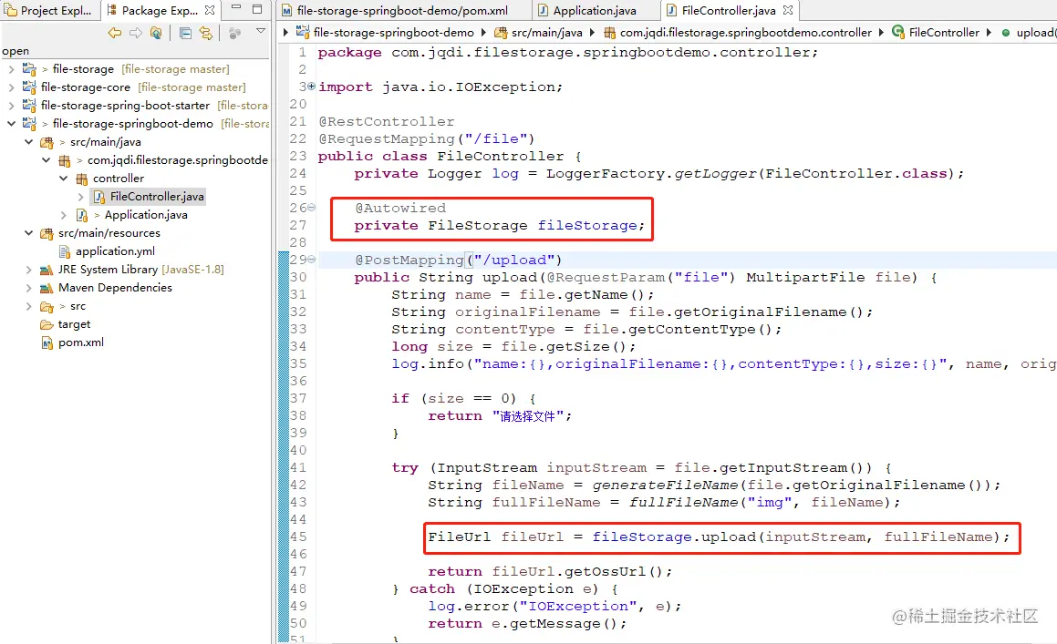Open breadcrumb dropdown arrow after src/main/java
The image size is (1057, 644).
pyautogui.click(x=592, y=32)
